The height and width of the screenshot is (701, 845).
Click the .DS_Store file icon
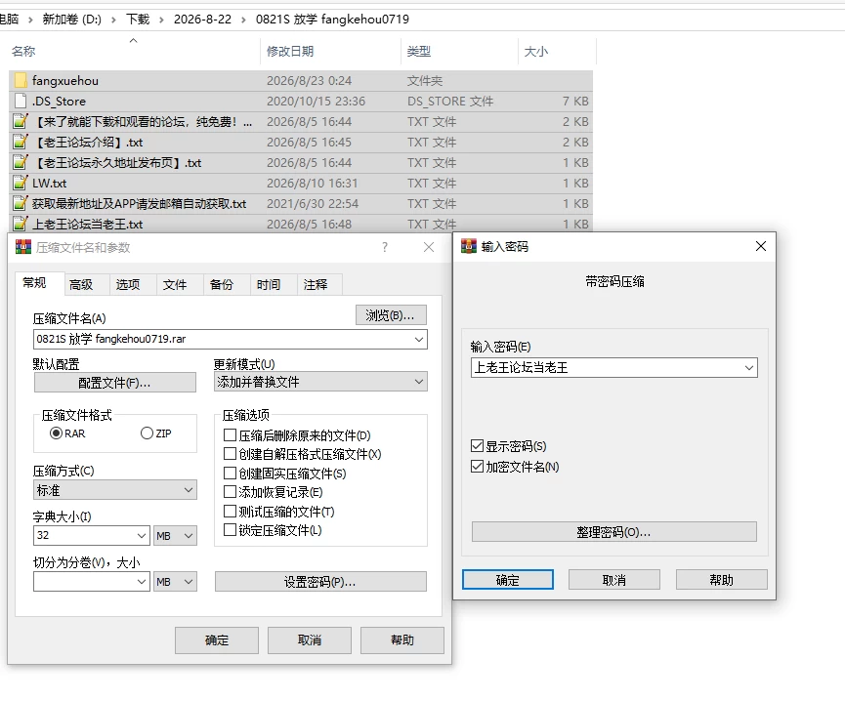[x=21, y=102]
